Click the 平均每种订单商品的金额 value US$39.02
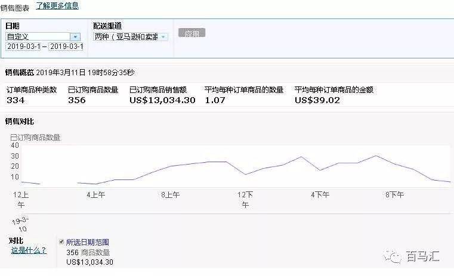The height and width of the screenshot is (276, 454). (x=317, y=100)
